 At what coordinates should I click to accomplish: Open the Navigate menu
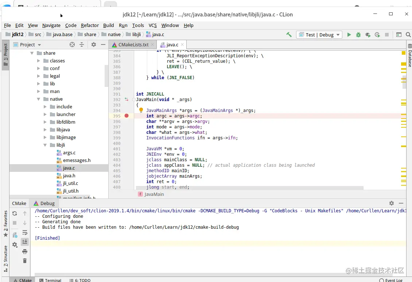pyautogui.click(x=51, y=26)
